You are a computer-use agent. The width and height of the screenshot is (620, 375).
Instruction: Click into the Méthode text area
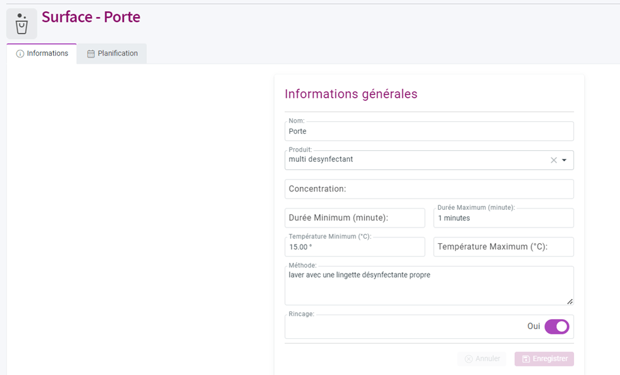tap(429, 286)
